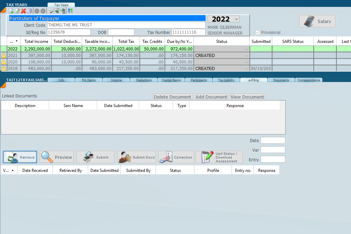Screen dimensions: 351x234
Task: Switch to the Deductions tab
Action: click(x=144, y=80)
